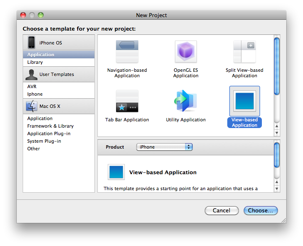Screen dimensions: 303x246
Task: Click the iPhone device icon in sidebar
Action: click(31, 42)
